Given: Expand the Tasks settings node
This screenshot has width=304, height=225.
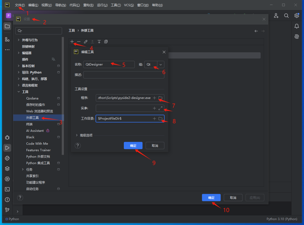Looking at the screenshot, I should coord(23,169).
